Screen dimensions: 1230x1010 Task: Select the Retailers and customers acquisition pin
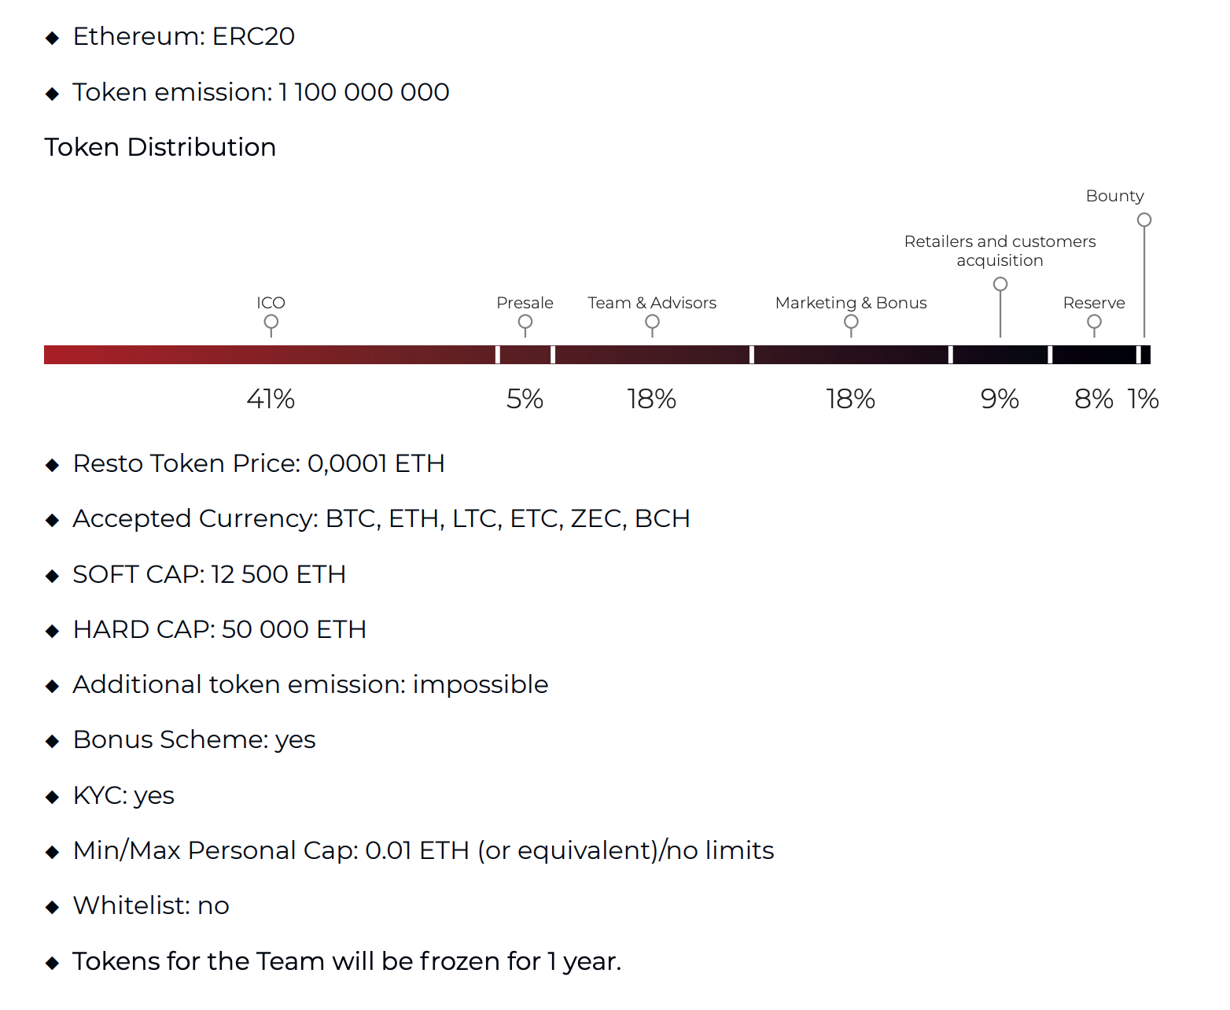click(x=1000, y=284)
